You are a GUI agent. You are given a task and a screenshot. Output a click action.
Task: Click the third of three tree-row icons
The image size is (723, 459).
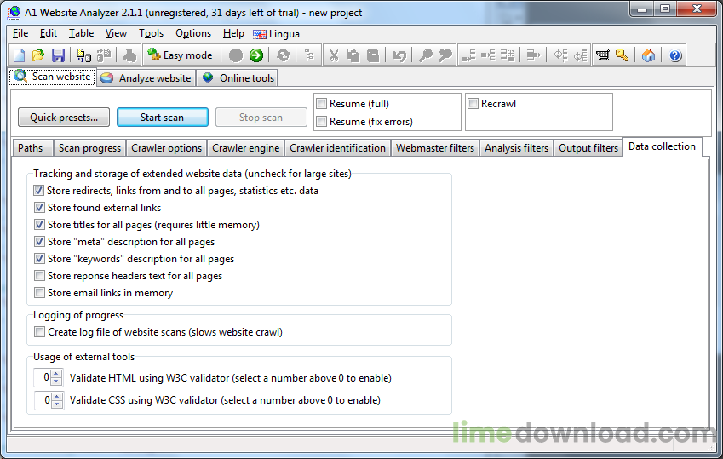point(508,55)
